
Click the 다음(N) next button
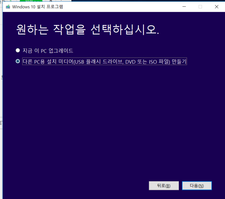(197, 186)
